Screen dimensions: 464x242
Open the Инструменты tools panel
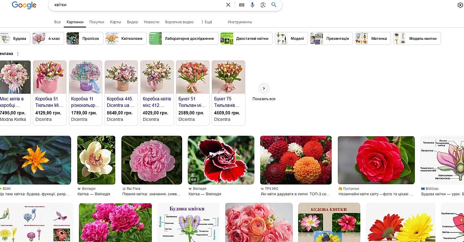click(240, 22)
